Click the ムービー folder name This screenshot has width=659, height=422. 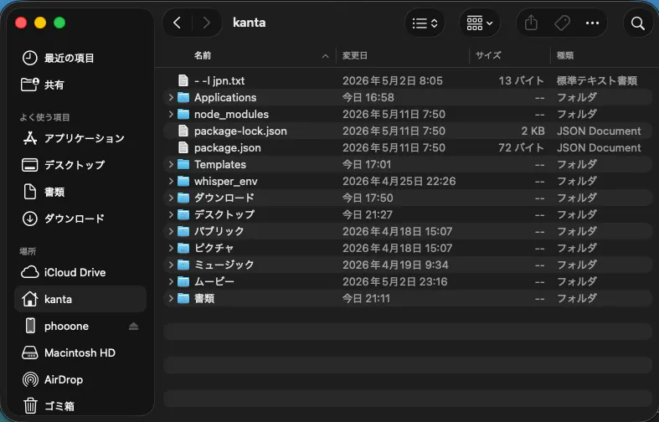click(x=214, y=281)
